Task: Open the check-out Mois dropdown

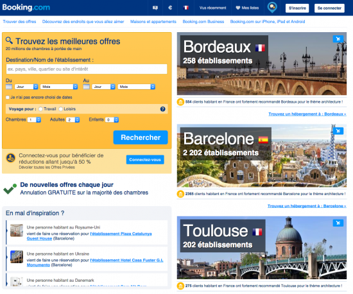Action: tap(137, 87)
